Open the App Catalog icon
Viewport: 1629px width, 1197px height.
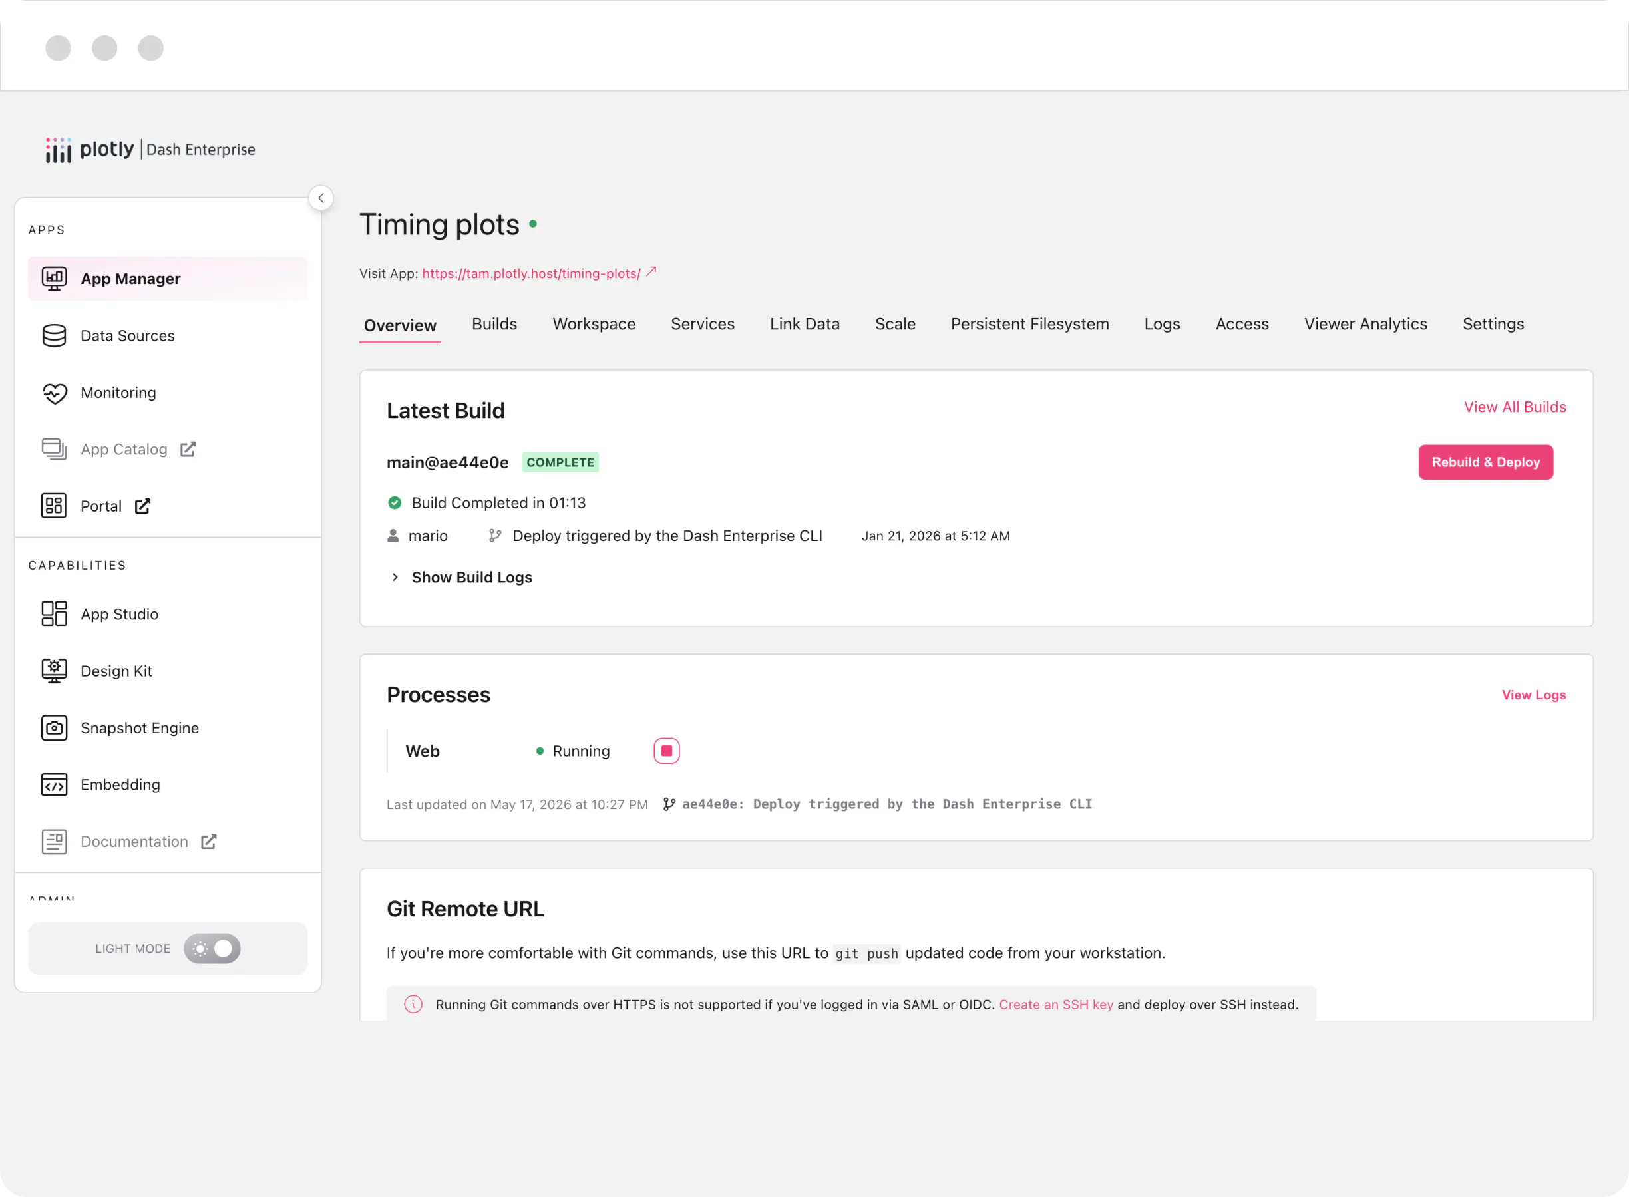click(55, 449)
